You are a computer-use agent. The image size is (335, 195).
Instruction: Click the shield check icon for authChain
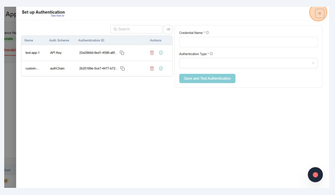[x=161, y=68]
